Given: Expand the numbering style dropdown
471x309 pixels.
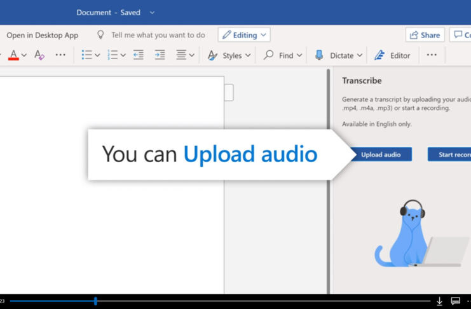Looking at the screenshot, I should pyautogui.click(x=123, y=55).
